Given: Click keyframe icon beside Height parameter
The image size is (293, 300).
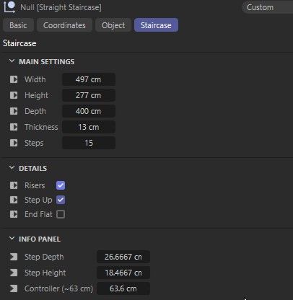Looking at the screenshot, I should point(14,95).
